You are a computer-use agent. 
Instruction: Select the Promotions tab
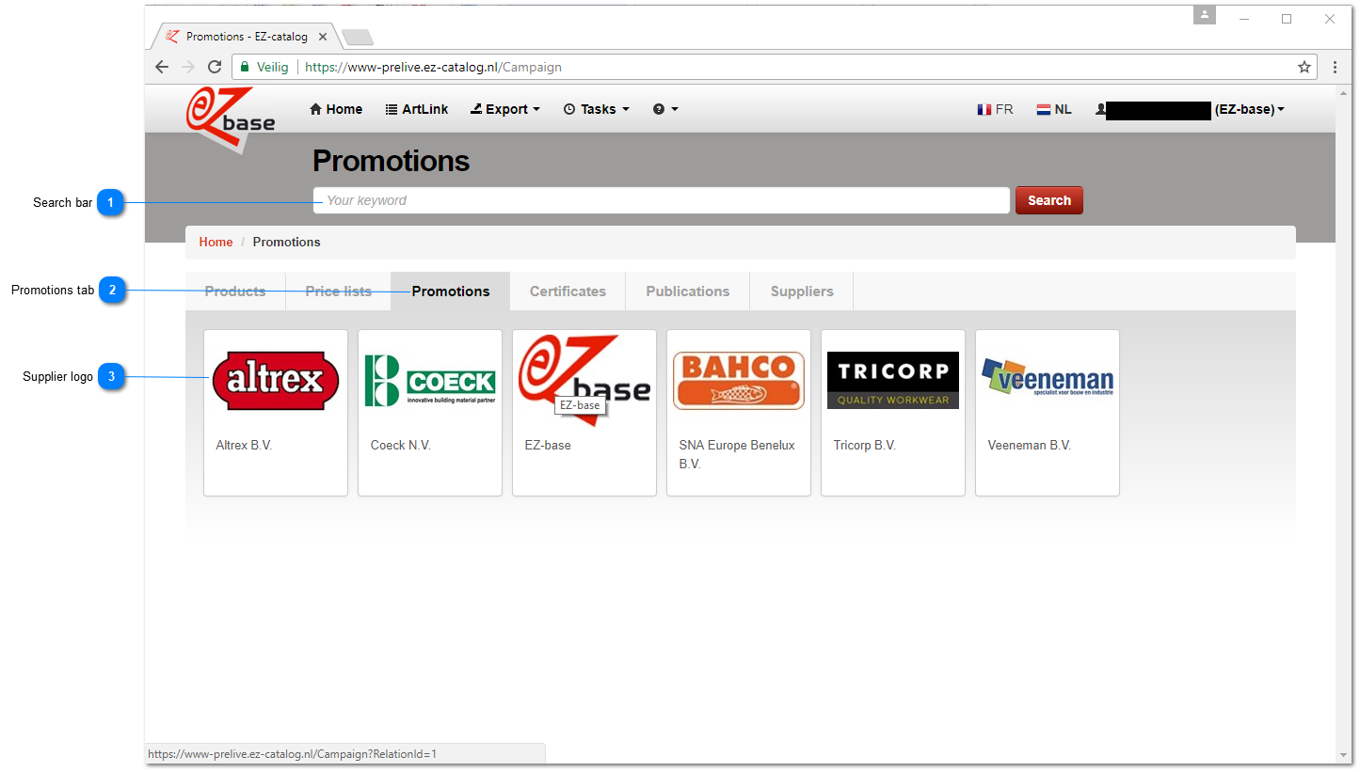pos(451,291)
